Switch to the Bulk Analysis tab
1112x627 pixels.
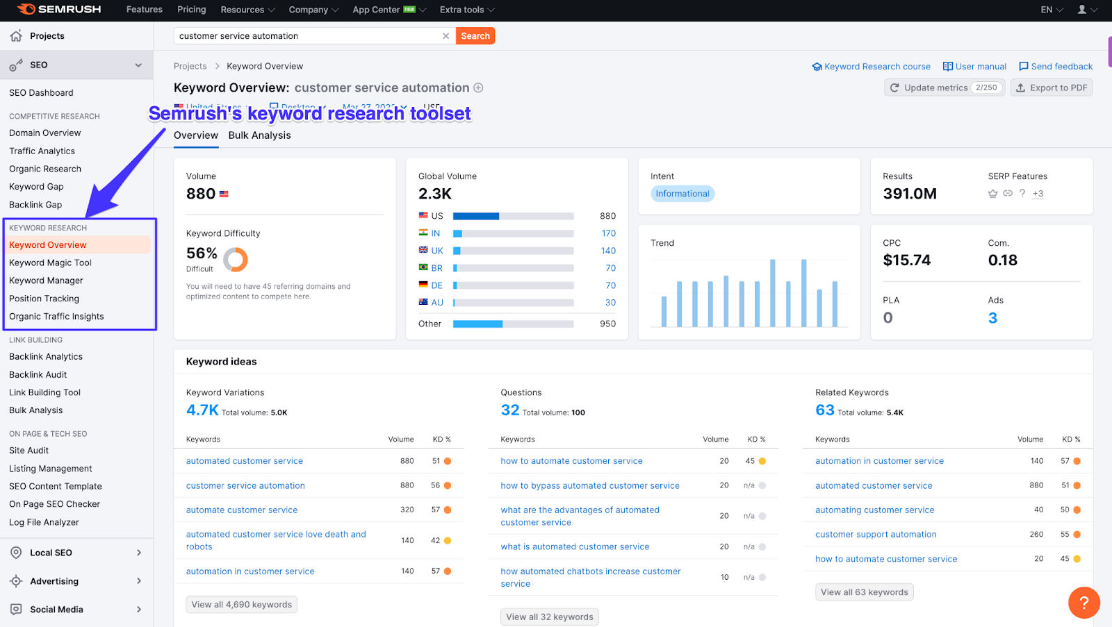[260, 135]
